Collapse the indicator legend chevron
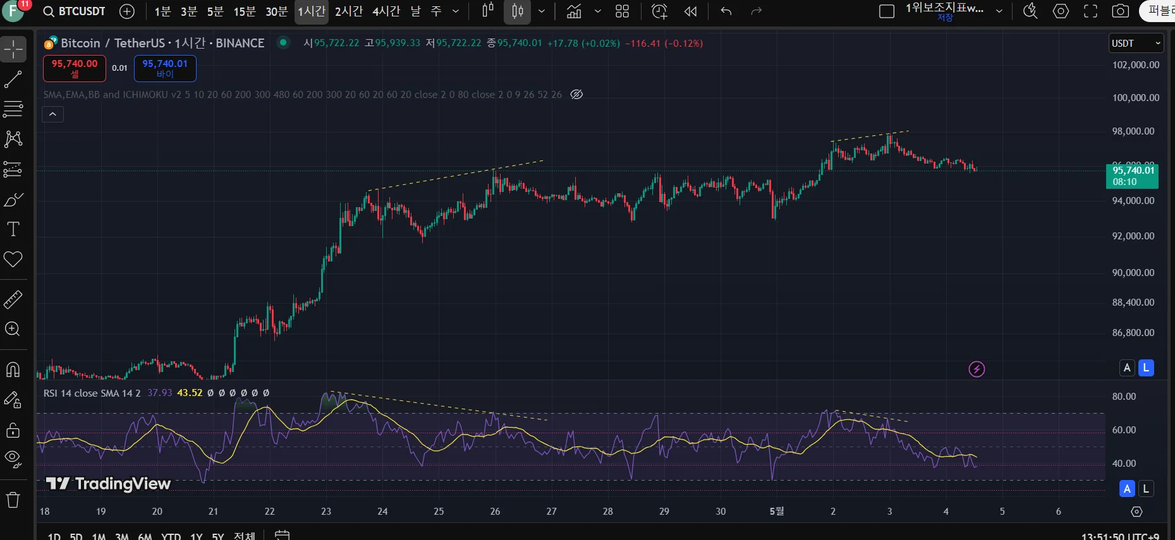 click(53, 114)
